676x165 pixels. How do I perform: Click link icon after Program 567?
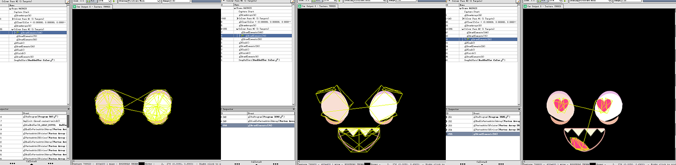[x=55, y=117]
